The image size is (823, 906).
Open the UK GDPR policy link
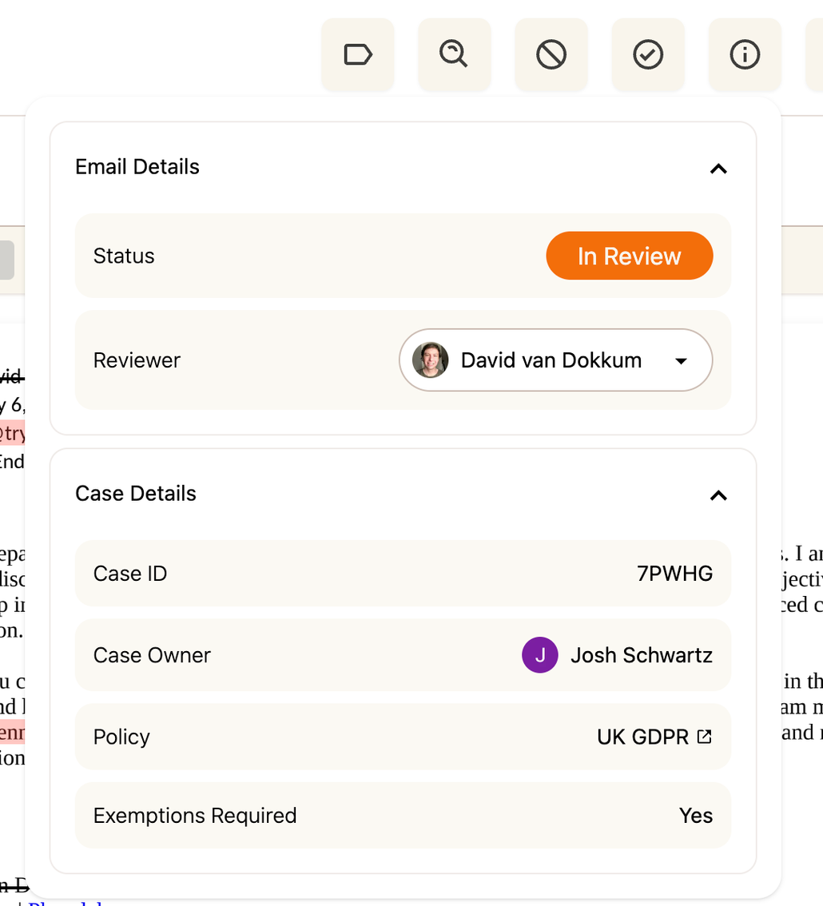point(654,737)
